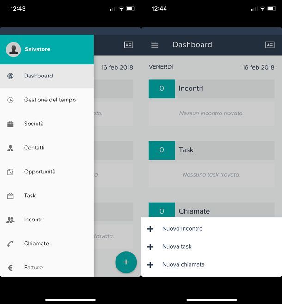The height and width of the screenshot is (304, 282).
Task: Tap the Wi-Fi status icon on the left phone
Action: [x=121, y=9]
